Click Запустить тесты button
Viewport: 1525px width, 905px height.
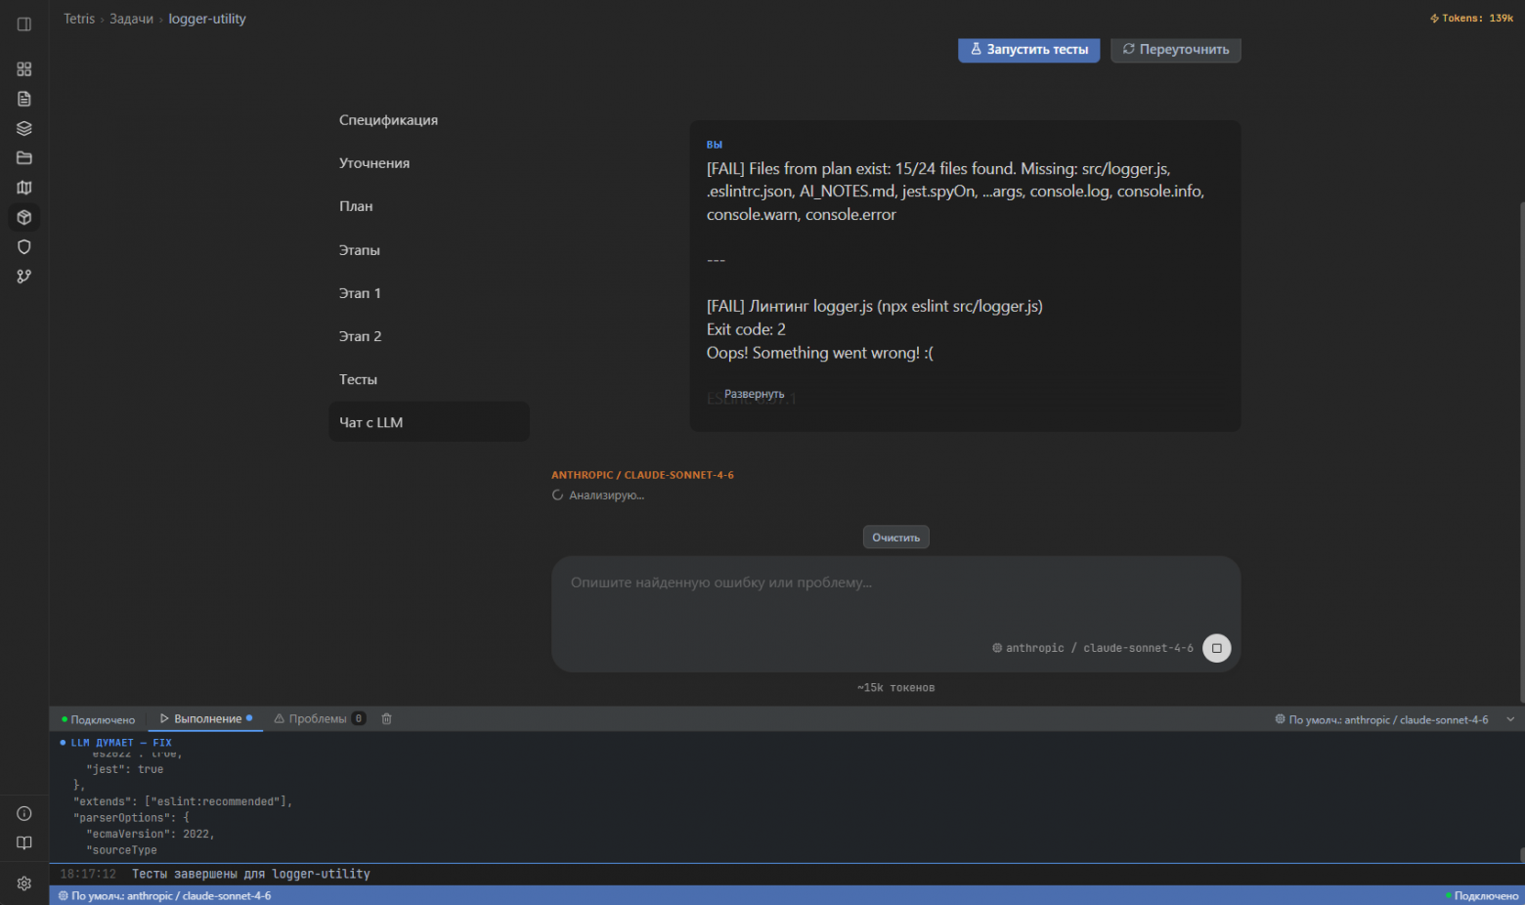coord(1028,49)
